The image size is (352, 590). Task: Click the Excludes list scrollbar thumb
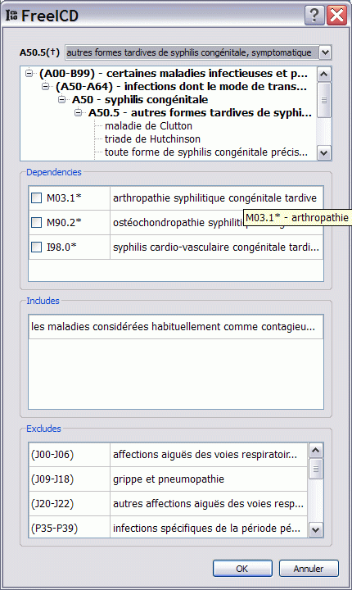pyautogui.click(x=315, y=469)
